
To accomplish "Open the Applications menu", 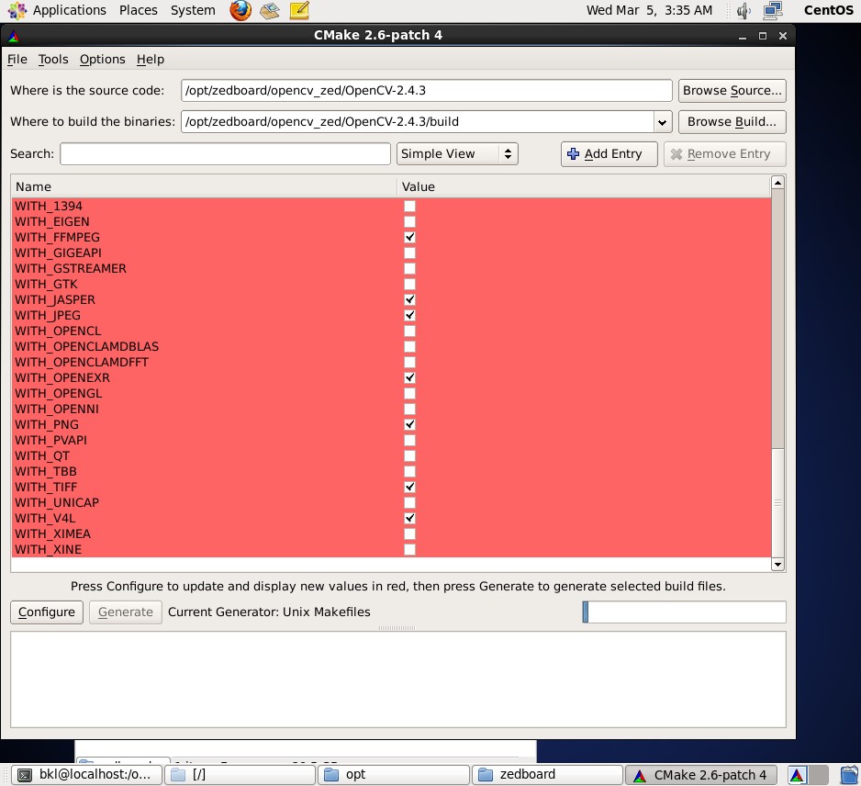I will point(69,10).
